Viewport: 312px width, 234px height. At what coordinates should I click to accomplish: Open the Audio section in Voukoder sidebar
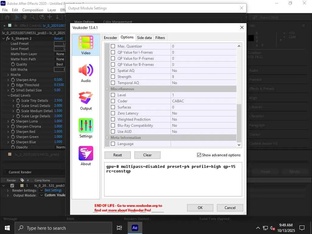tap(86, 73)
